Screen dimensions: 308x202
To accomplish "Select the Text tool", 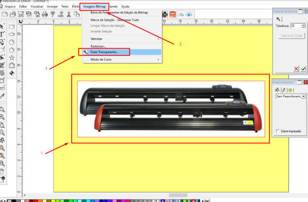I will pyautogui.click(x=2, y=34).
